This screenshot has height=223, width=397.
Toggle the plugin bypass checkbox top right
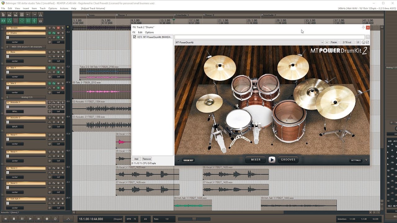368,42
